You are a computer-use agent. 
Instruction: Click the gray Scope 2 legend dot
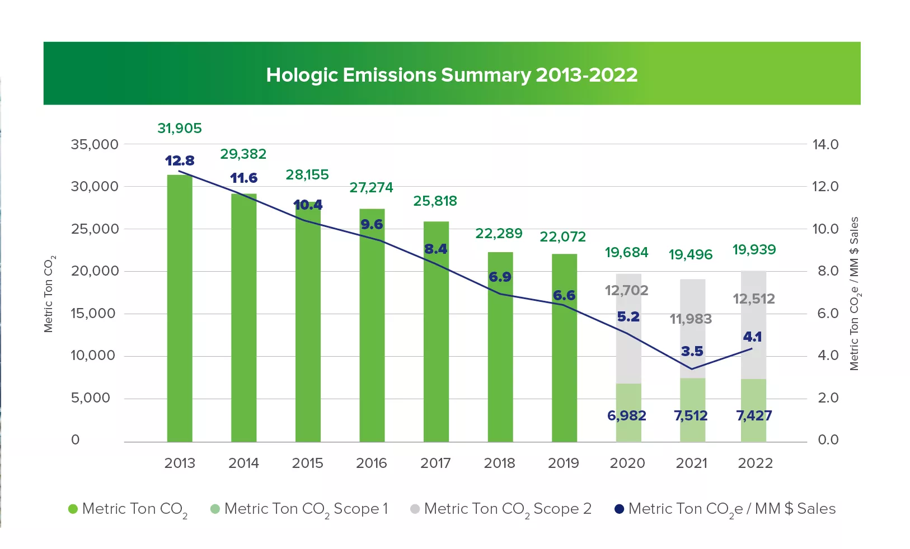click(415, 509)
